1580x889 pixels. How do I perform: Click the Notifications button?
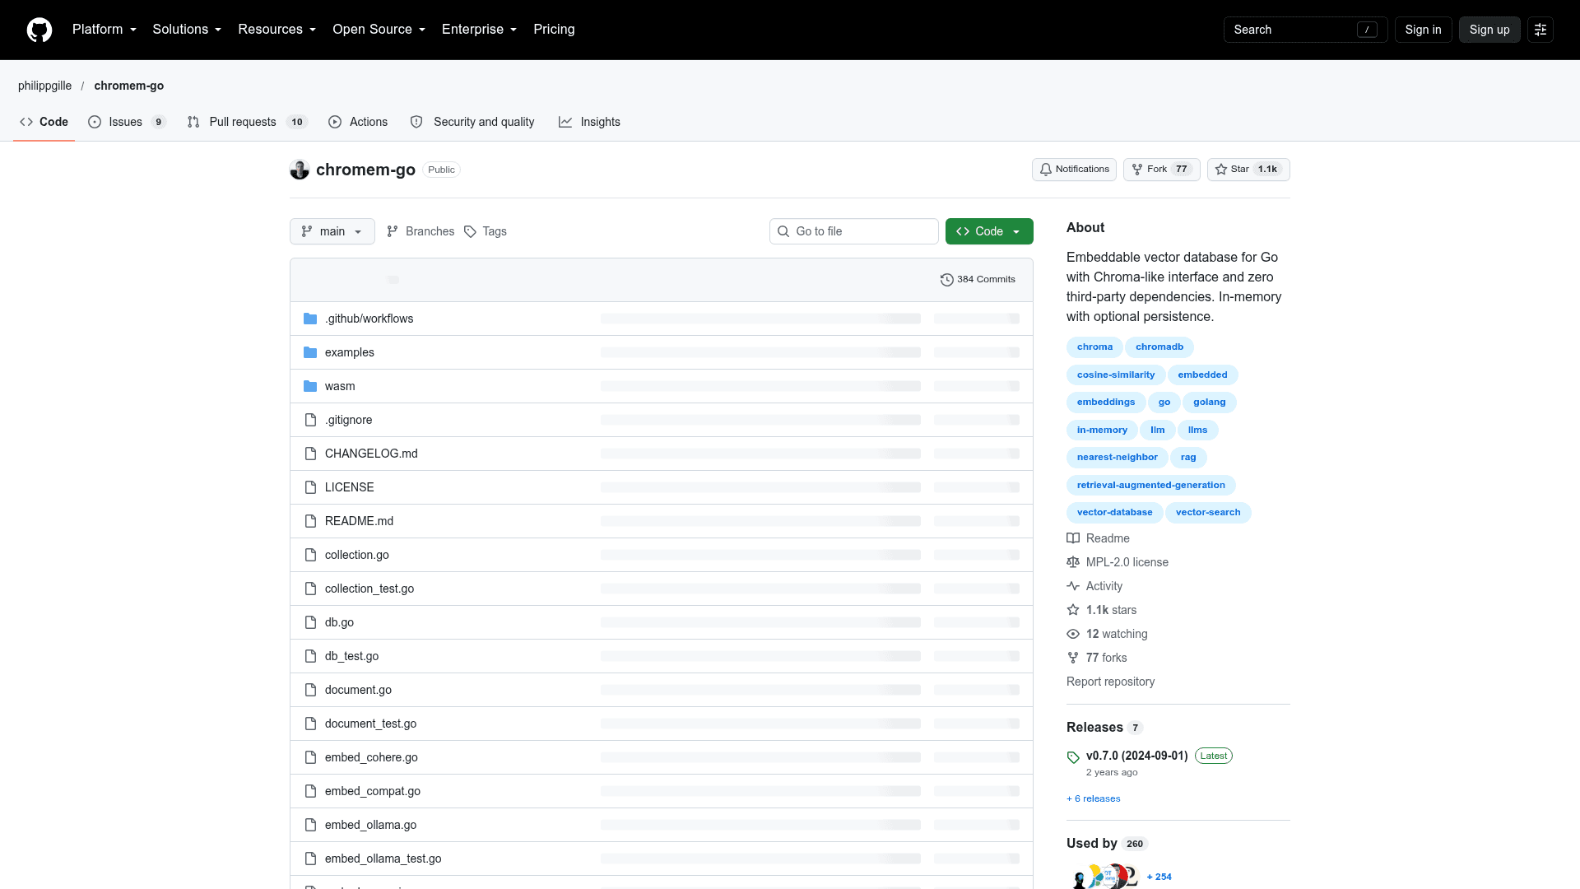(1074, 170)
